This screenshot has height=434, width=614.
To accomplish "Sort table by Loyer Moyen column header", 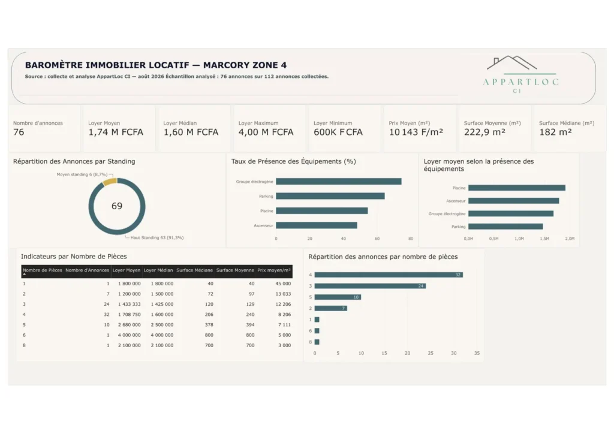I will [x=126, y=271].
